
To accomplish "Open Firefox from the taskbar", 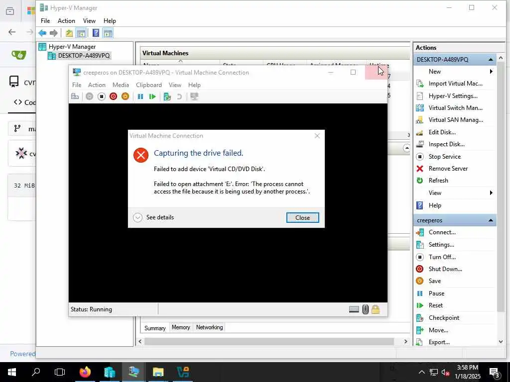I will point(85,372).
